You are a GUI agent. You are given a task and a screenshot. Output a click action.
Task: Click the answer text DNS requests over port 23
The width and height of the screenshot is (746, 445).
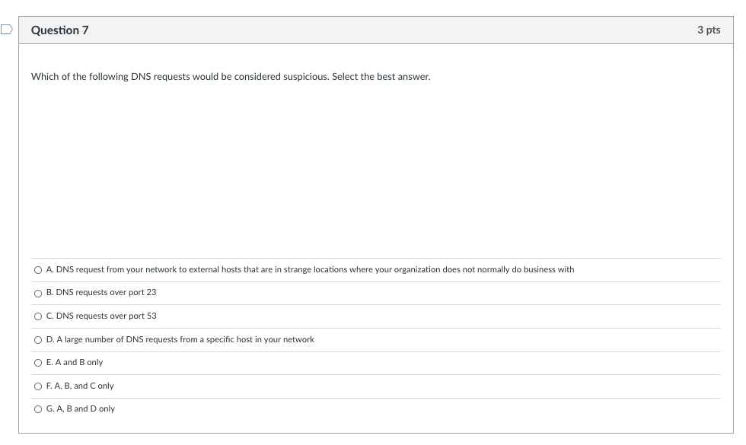(x=101, y=293)
